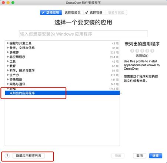Expand the 工具 category arrow
Image resolution: width=167 pixels, height=163 pixels.
[8, 61]
